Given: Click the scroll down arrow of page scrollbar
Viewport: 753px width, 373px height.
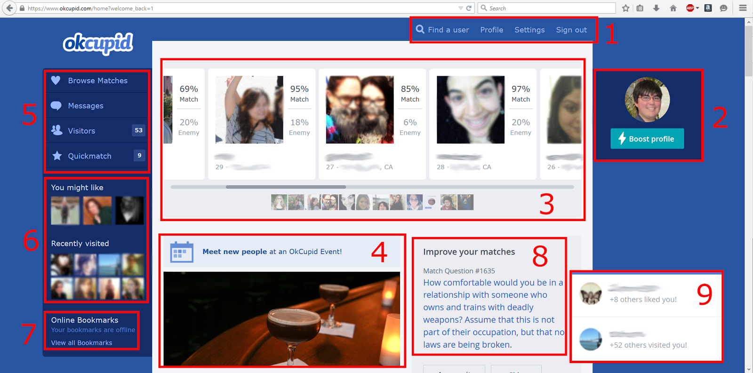Looking at the screenshot, I should [x=748, y=369].
